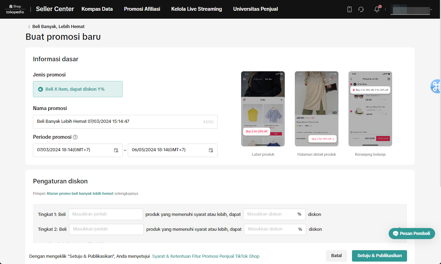Click the Tokopedia Shop logo
Screen dimensions: 441x264
point(15,9)
